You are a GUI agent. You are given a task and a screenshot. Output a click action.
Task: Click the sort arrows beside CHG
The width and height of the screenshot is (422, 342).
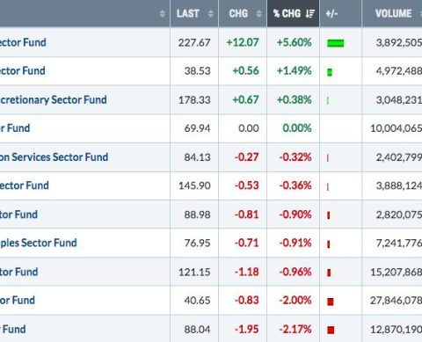pos(258,13)
